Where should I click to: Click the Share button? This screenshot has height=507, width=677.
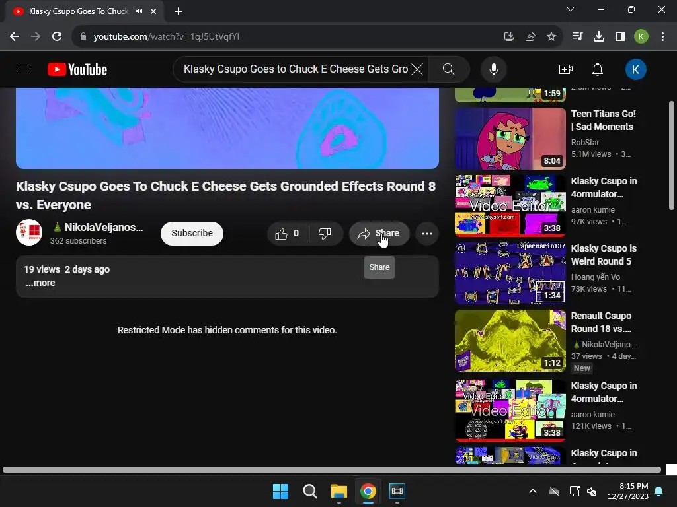379,234
